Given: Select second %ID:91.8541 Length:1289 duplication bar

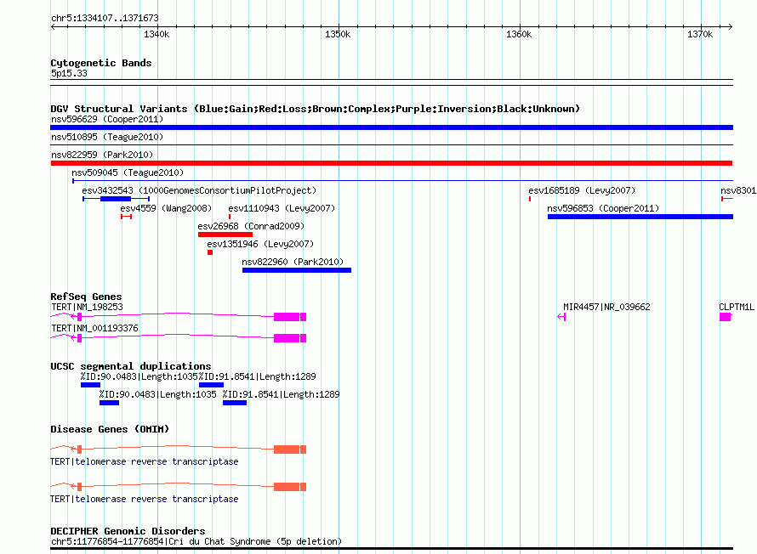Looking at the screenshot, I should [x=235, y=403].
